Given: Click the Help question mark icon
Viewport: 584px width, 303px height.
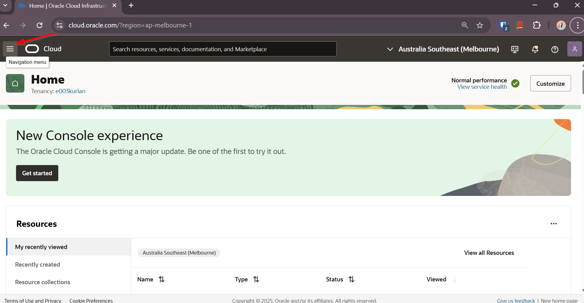Looking at the screenshot, I should coord(555,49).
